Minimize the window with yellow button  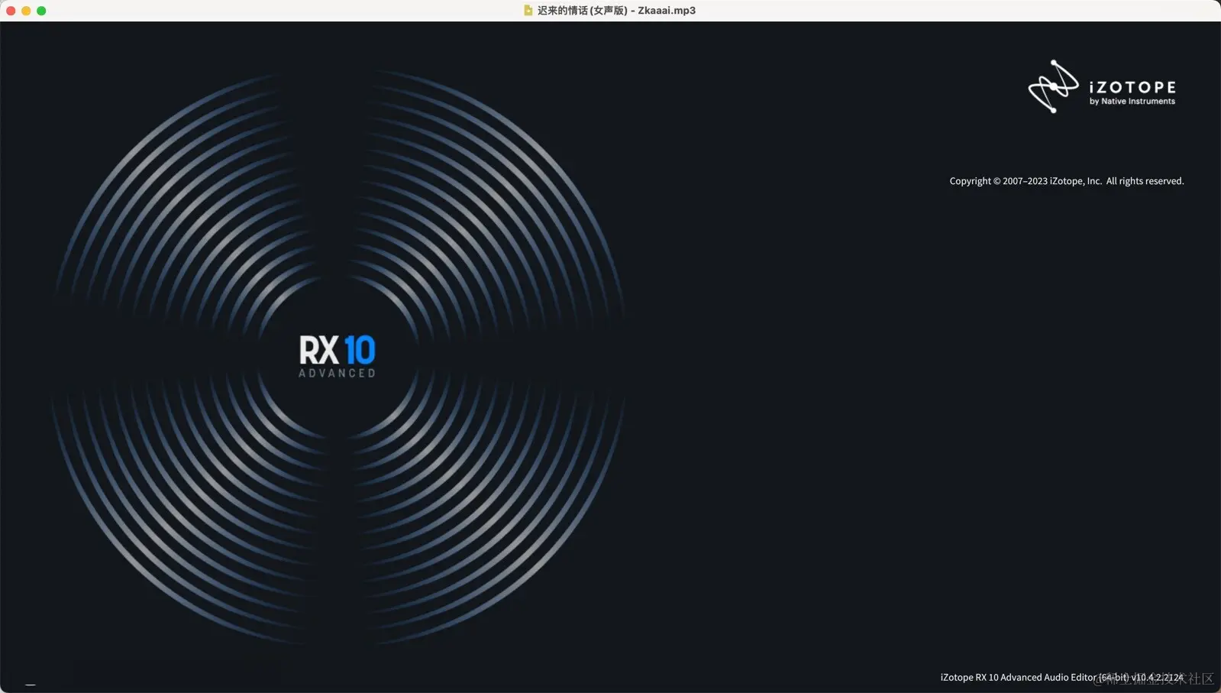coord(26,11)
